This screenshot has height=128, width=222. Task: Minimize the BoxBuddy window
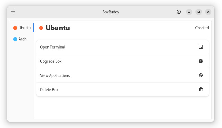[x=189, y=12]
